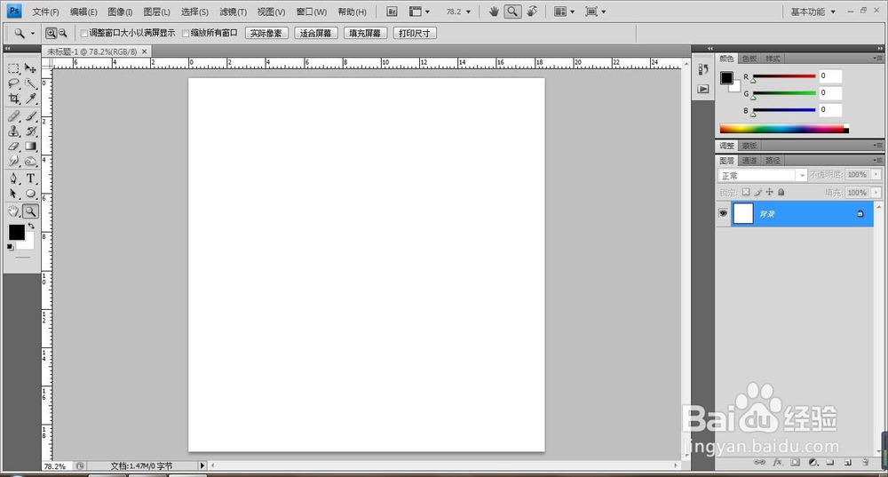Select the Smudge tool
The width and height of the screenshot is (888, 477).
[x=13, y=161]
